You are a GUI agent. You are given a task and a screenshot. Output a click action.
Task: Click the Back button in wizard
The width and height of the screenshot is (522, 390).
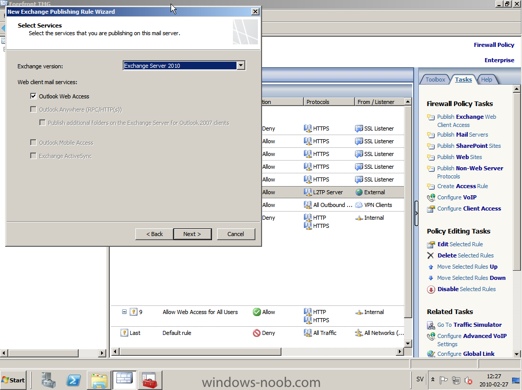[154, 234]
